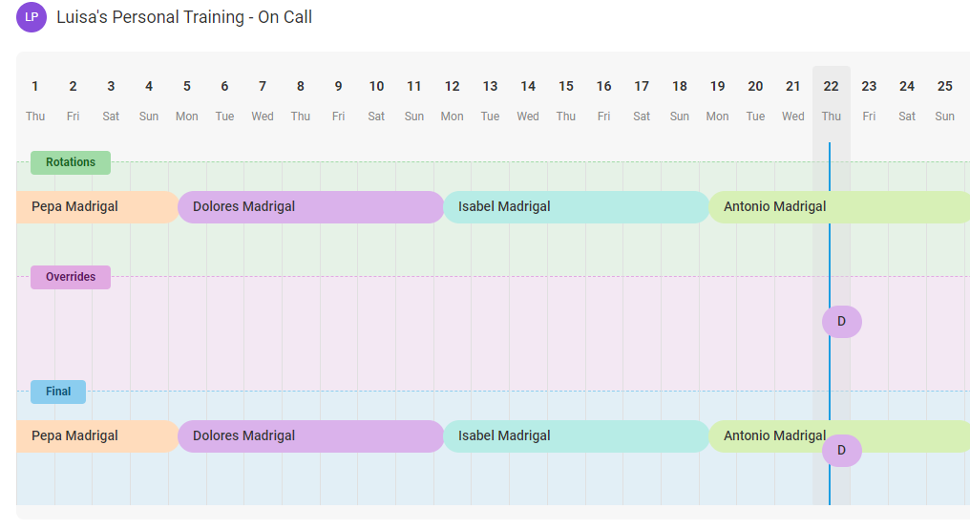Select the Overrides section label
Viewport: 970px width, 530px height.
coord(71,277)
